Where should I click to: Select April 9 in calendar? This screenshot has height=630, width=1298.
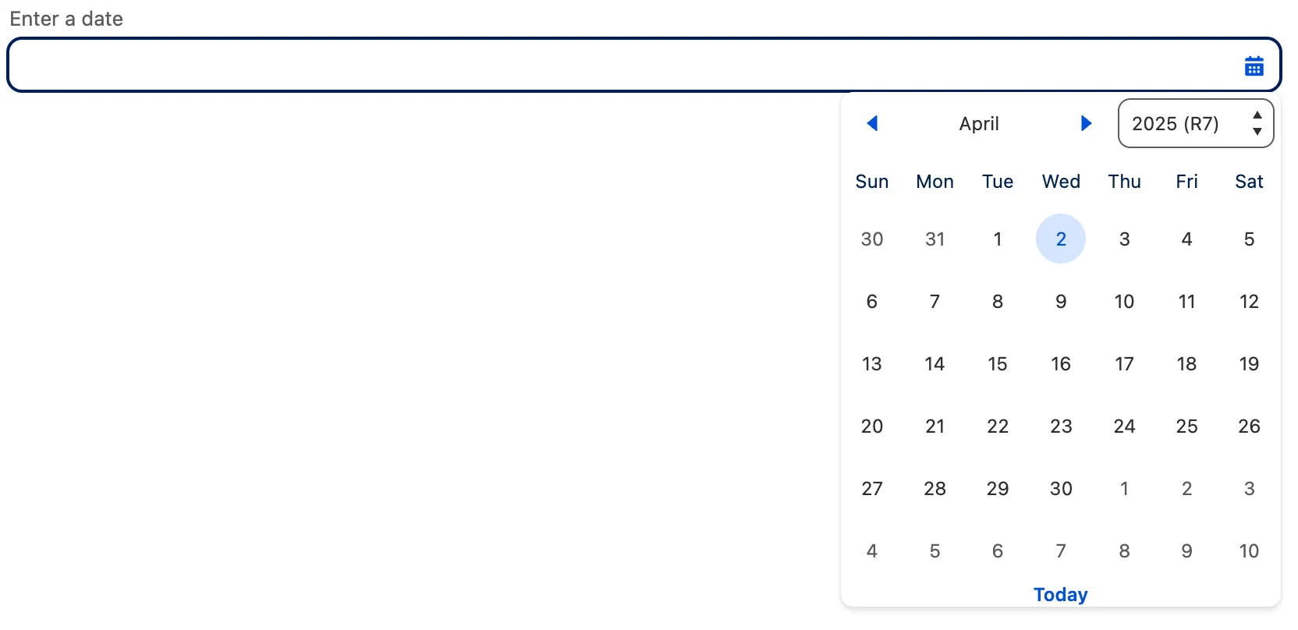[x=1060, y=301]
